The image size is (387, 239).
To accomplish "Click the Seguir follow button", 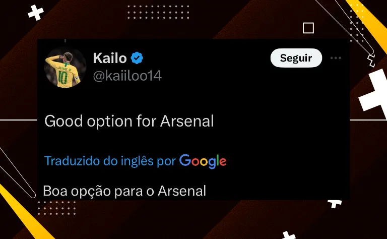I will coord(296,58).
